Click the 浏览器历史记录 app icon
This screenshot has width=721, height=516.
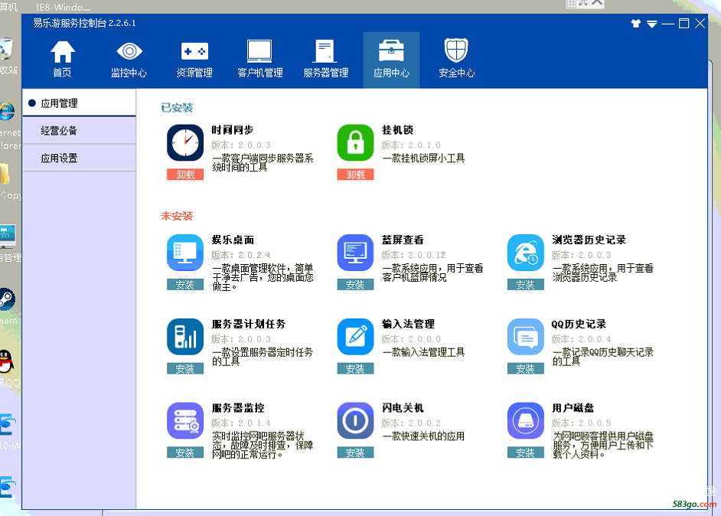526,253
